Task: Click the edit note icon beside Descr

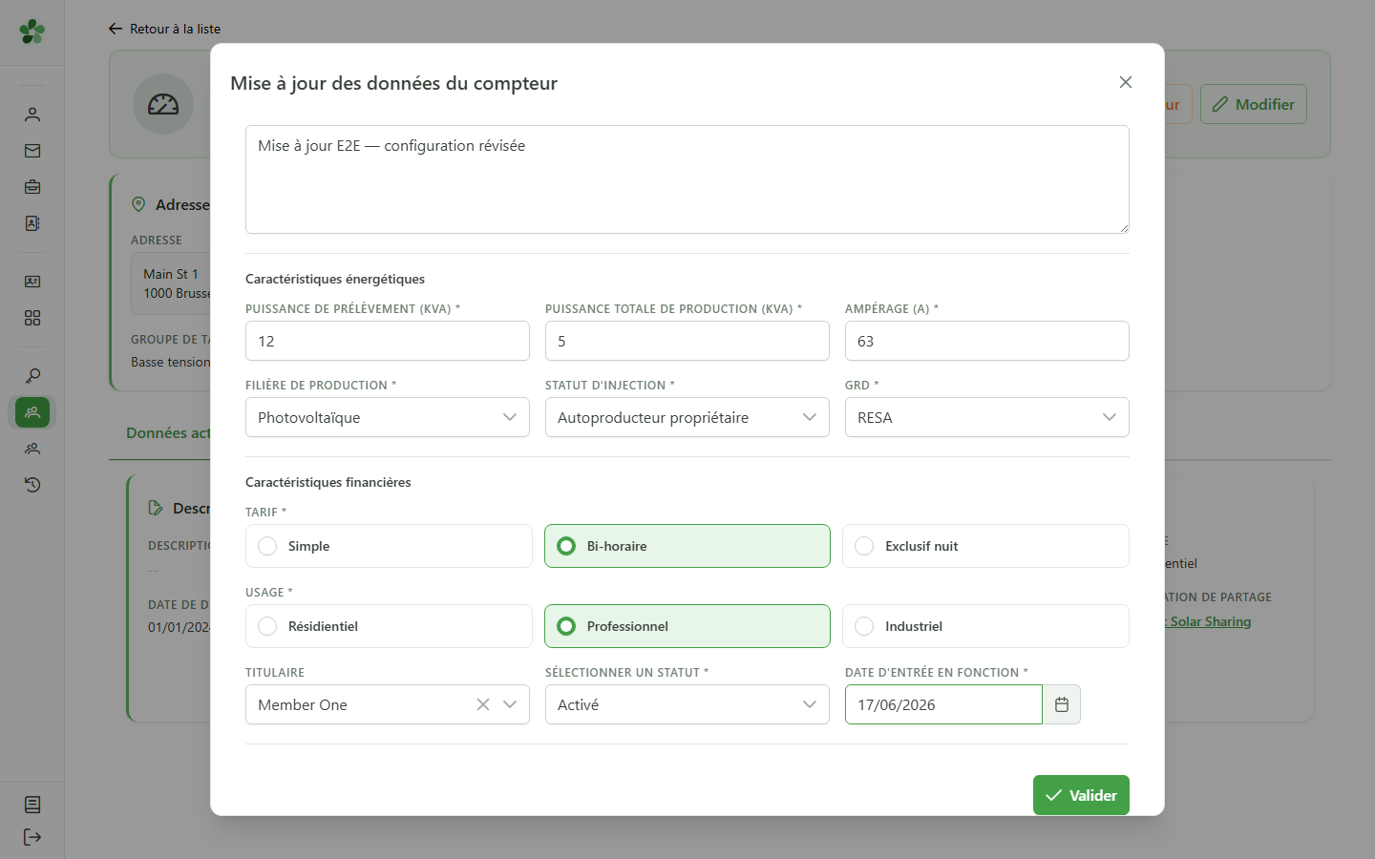Action: coord(156,508)
